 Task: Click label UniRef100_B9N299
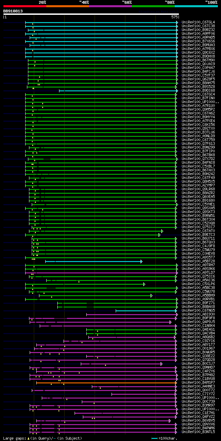tap(198, 148)
